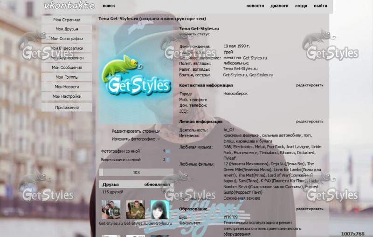Open люди in top bar

(x=301, y=6)
